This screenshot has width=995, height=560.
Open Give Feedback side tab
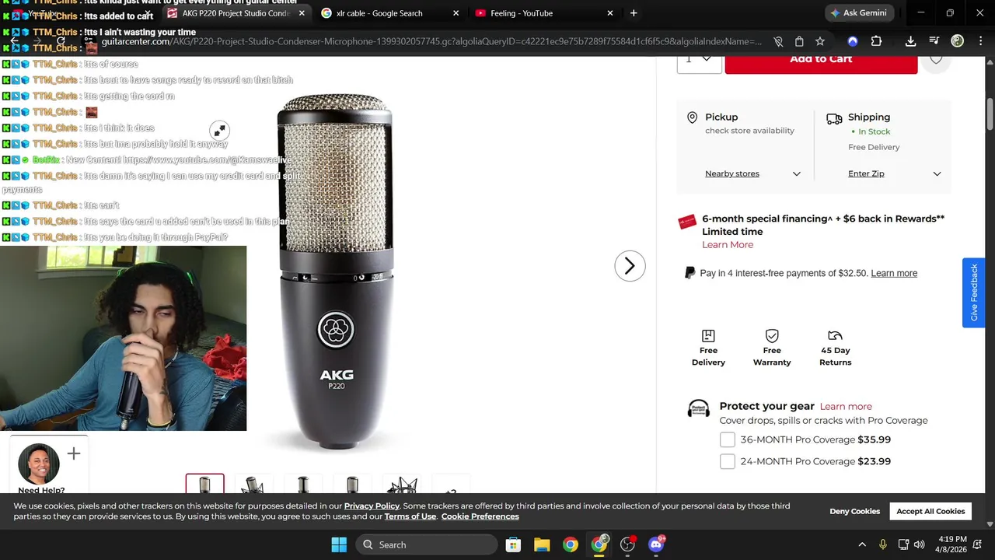click(973, 292)
